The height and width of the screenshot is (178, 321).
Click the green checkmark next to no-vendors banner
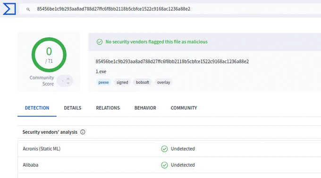coord(100,42)
